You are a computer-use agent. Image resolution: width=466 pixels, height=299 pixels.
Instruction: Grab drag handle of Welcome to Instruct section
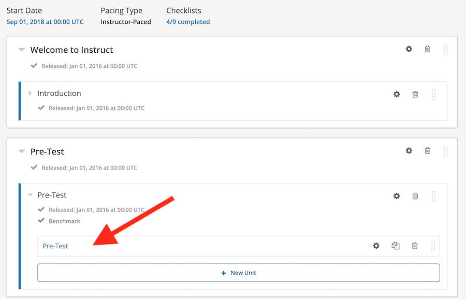pyautogui.click(x=446, y=49)
